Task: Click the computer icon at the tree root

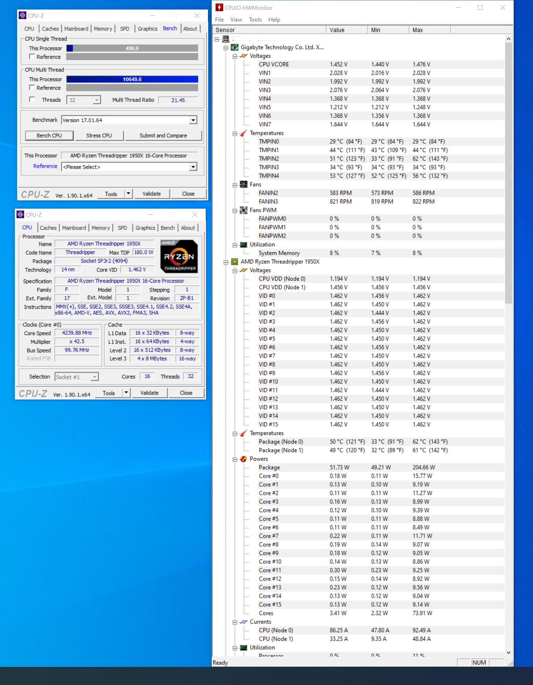Action: pos(226,39)
